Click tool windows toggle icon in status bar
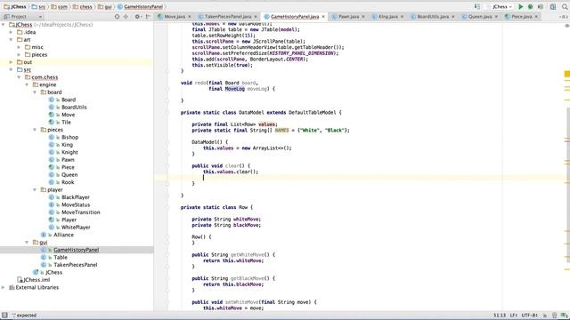 click(x=4, y=316)
